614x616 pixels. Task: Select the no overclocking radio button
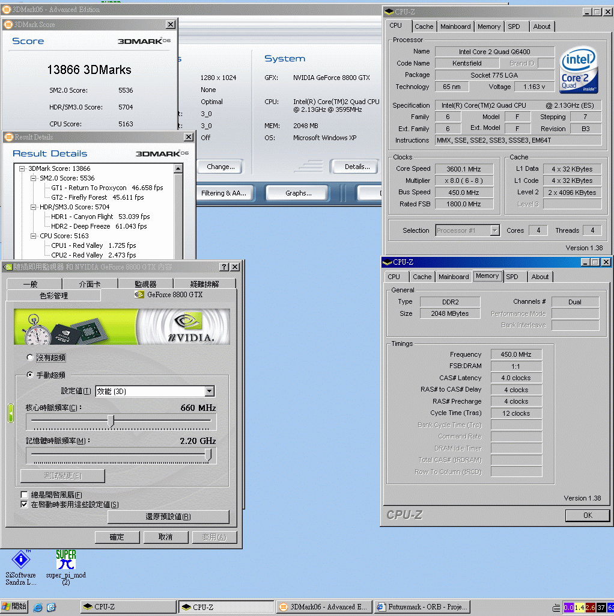30,357
